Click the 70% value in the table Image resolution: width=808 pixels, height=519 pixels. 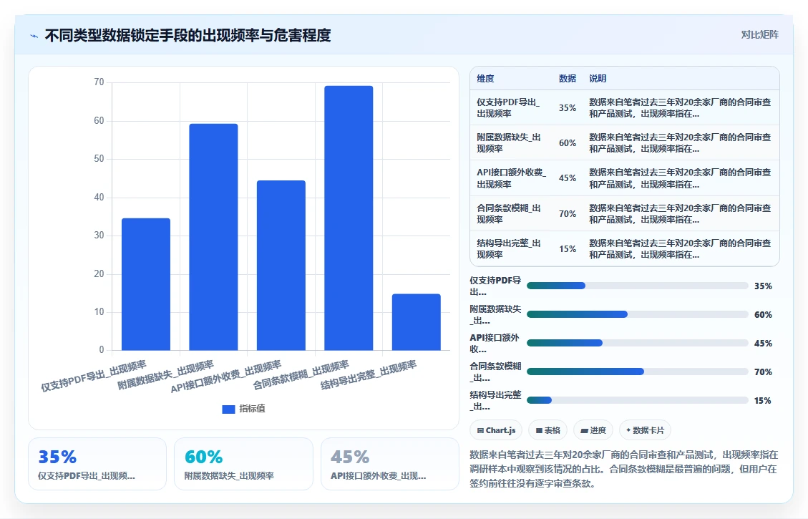[568, 213]
